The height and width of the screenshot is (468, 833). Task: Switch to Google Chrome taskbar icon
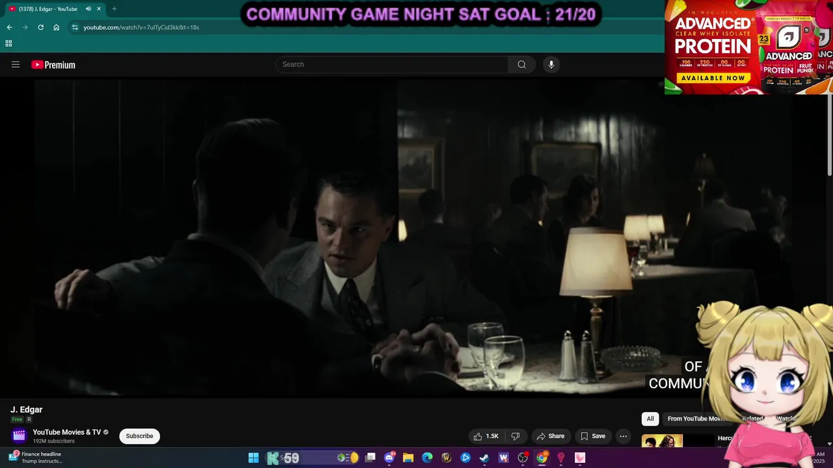click(541, 458)
